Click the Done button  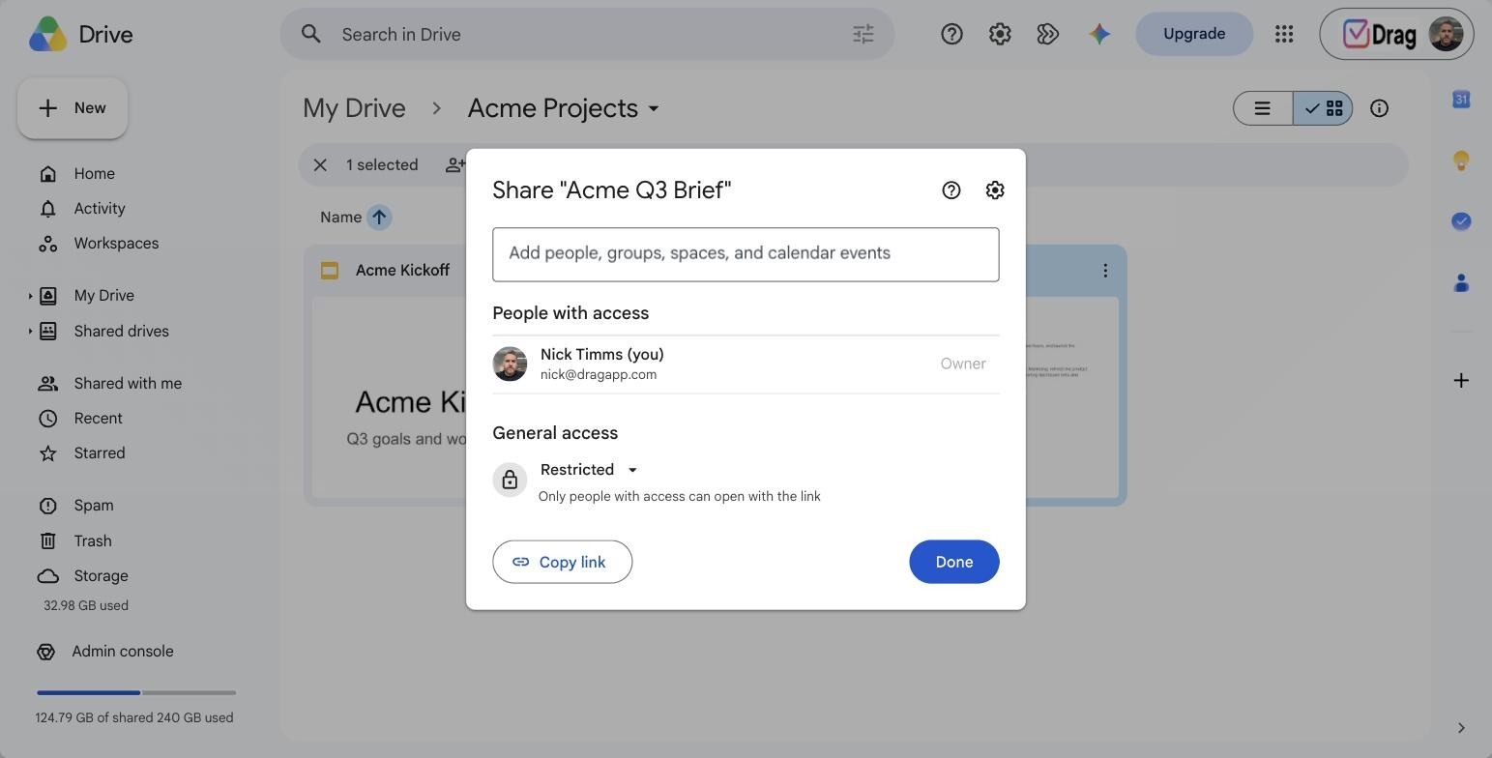point(954,562)
